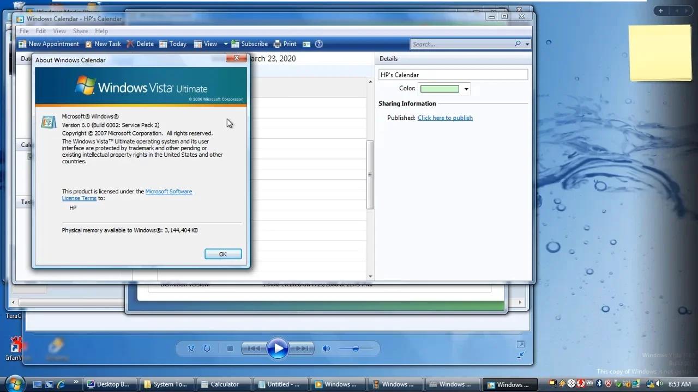Toggle shuffle in Windows Media Player
The image size is (698, 392).
191,348
